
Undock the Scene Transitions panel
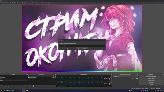(137, 74)
